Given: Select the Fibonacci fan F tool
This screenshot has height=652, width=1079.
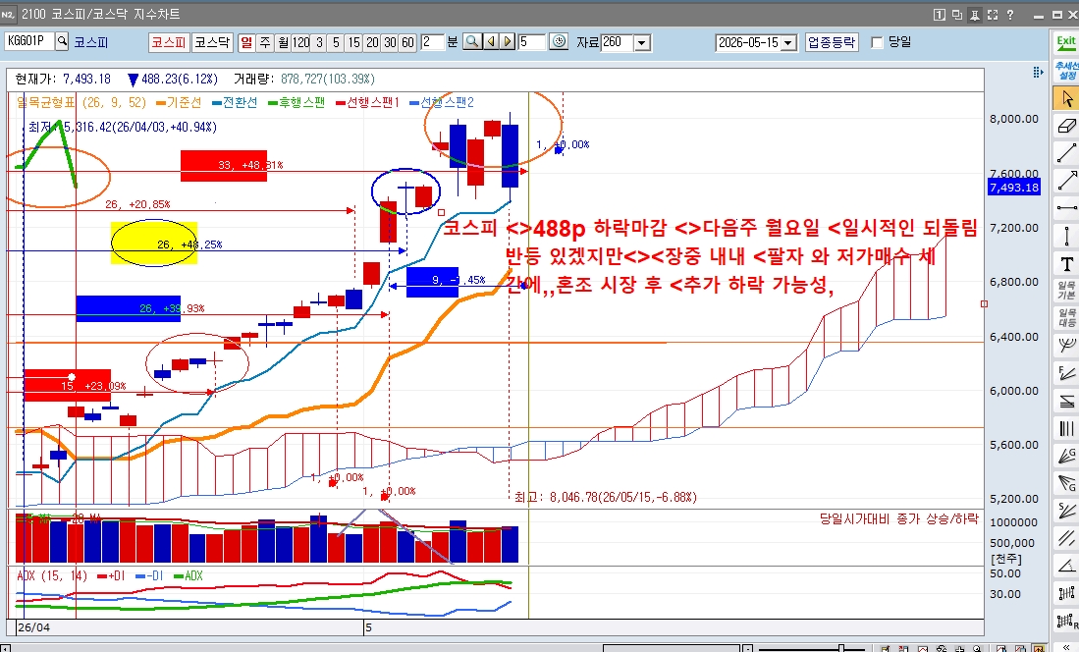Looking at the screenshot, I should 1066,373.
